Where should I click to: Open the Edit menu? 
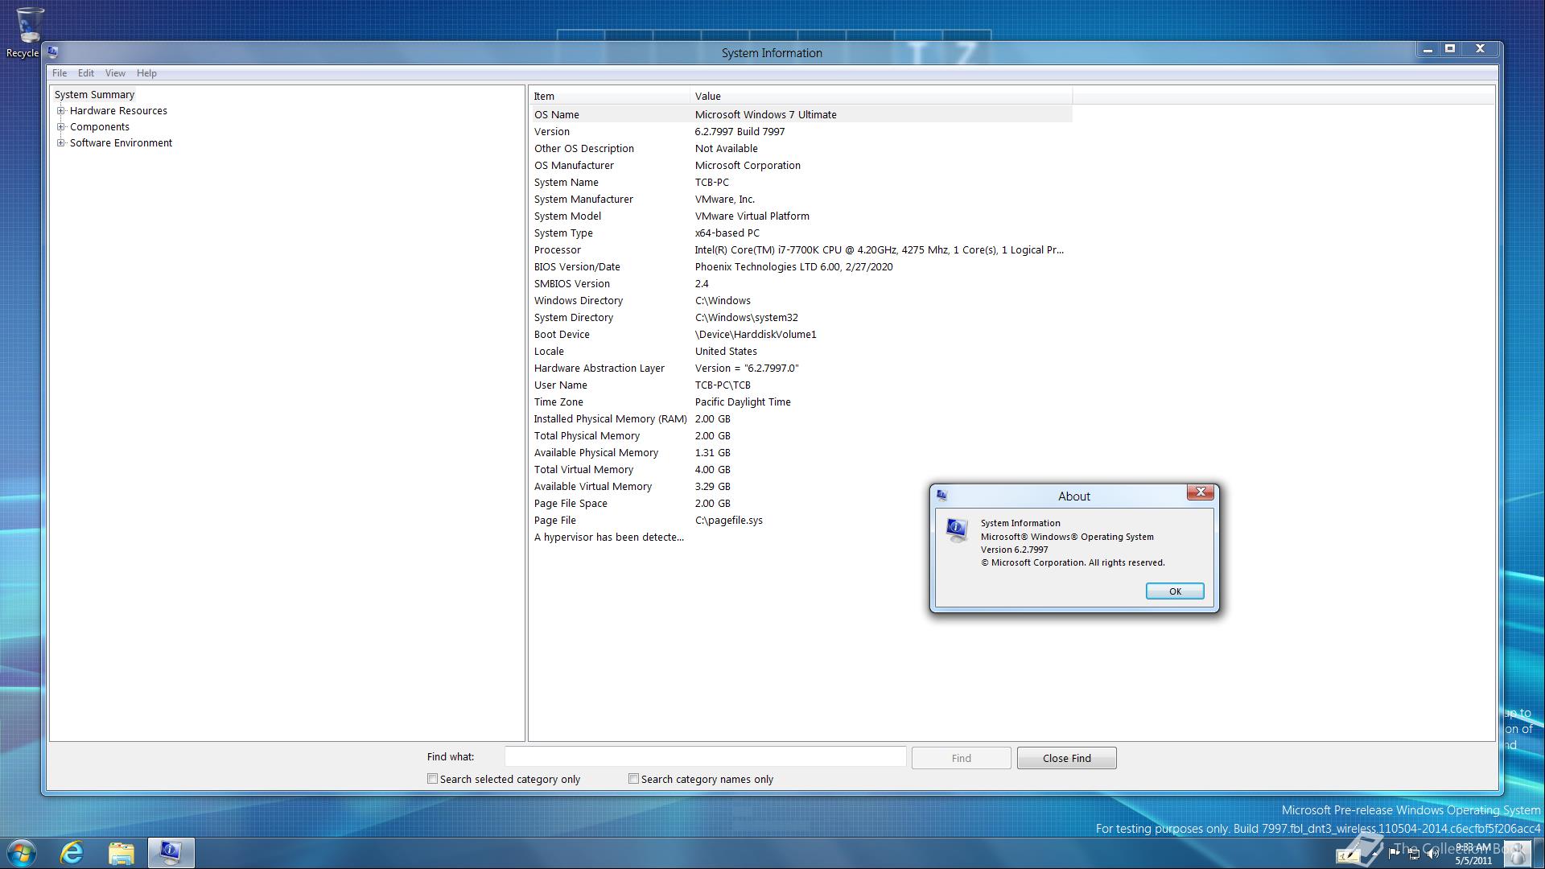[x=86, y=73]
